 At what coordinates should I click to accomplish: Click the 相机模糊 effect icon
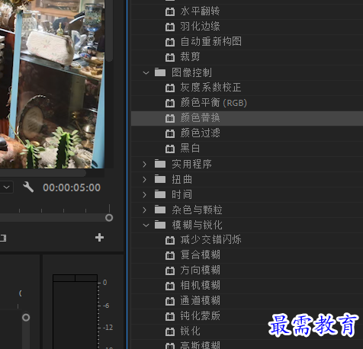[x=170, y=286]
